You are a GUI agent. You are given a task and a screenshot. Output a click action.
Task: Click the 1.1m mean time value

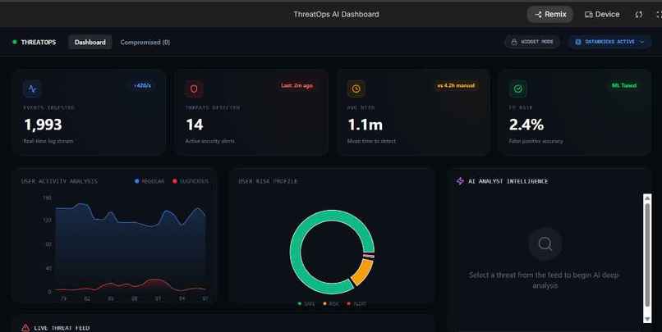click(365, 125)
